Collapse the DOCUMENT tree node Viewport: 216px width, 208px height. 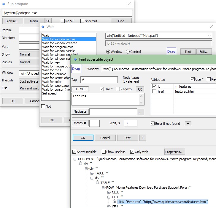pyautogui.click(x=75, y=159)
